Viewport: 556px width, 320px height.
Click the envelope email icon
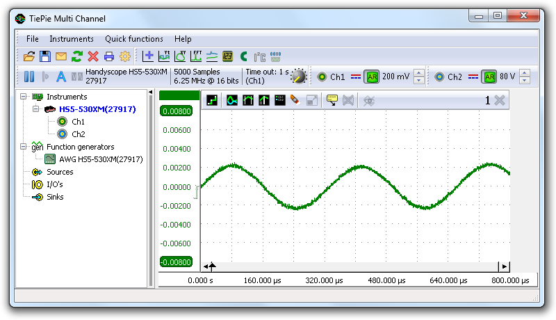pos(60,56)
